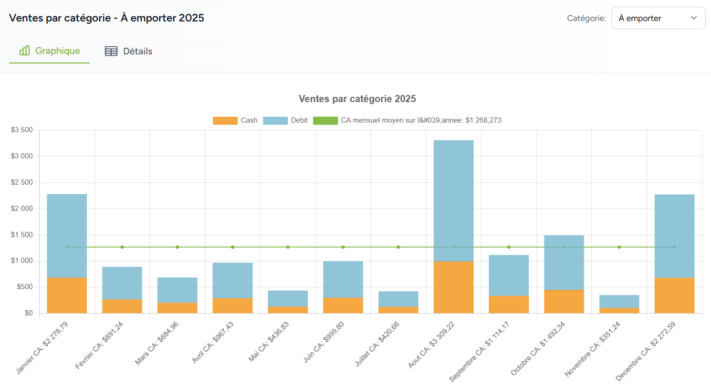This screenshot has height=387, width=711.
Task: Hide the Debit series via its legend label
Action: [x=299, y=120]
